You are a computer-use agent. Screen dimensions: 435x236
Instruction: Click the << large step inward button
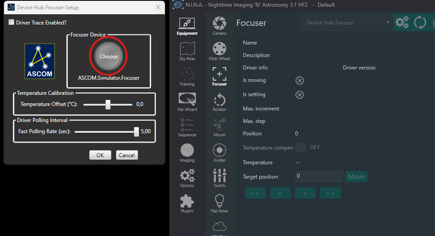255,193
